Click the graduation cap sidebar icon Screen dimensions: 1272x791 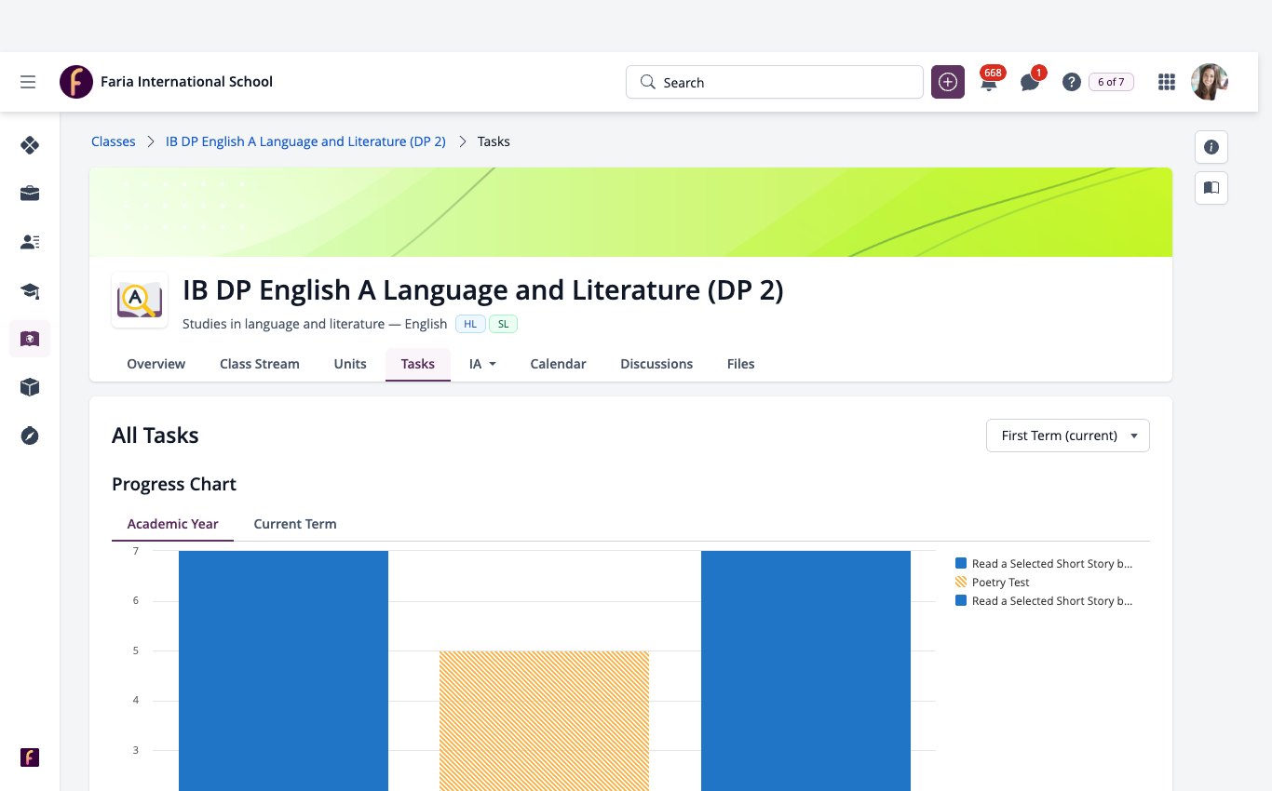pos(30,291)
